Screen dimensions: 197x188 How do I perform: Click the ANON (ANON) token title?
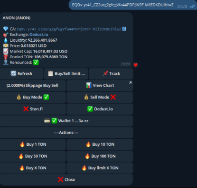[17, 18]
